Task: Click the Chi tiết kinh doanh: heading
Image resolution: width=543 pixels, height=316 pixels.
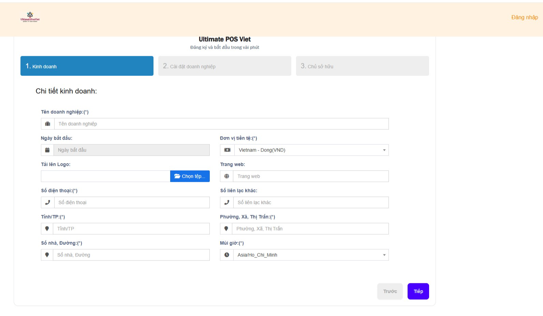Action: 66,91
